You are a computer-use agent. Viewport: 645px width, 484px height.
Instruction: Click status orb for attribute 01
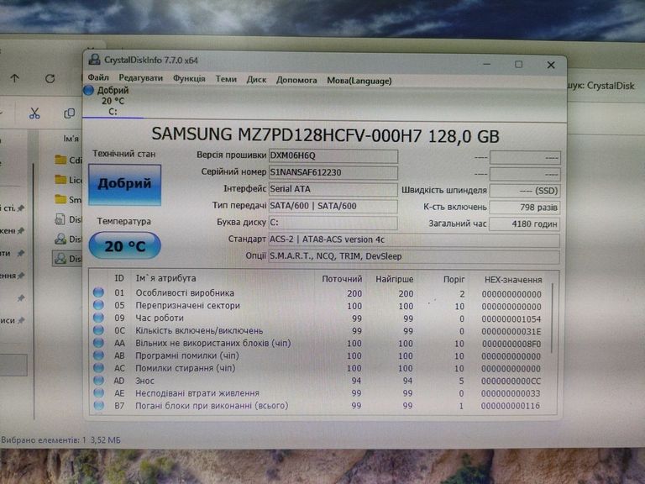(98, 292)
